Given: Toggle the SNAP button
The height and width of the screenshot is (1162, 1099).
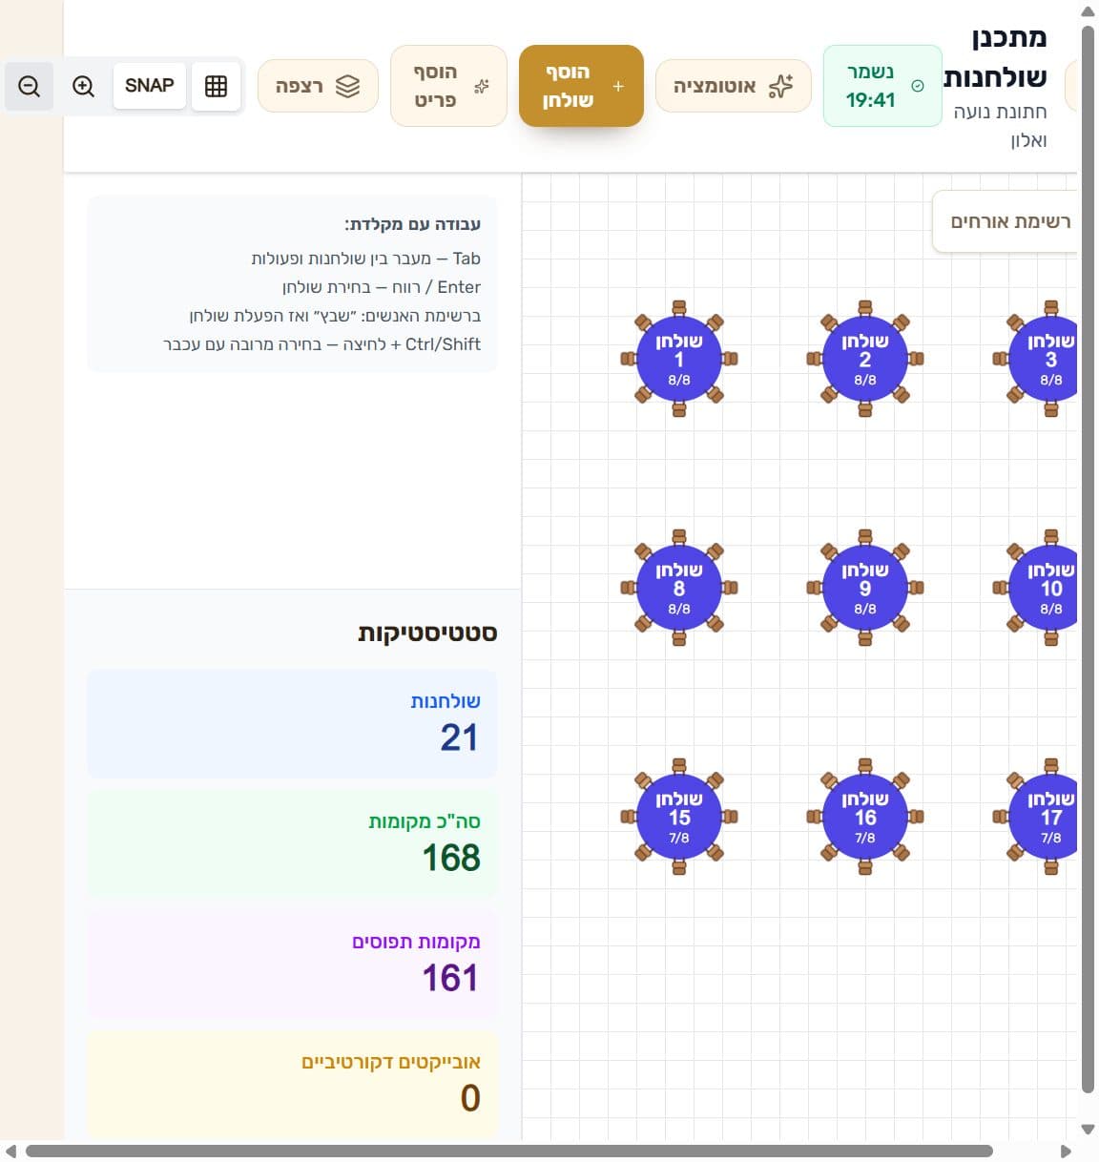Looking at the screenshot, I should (149, 86).
